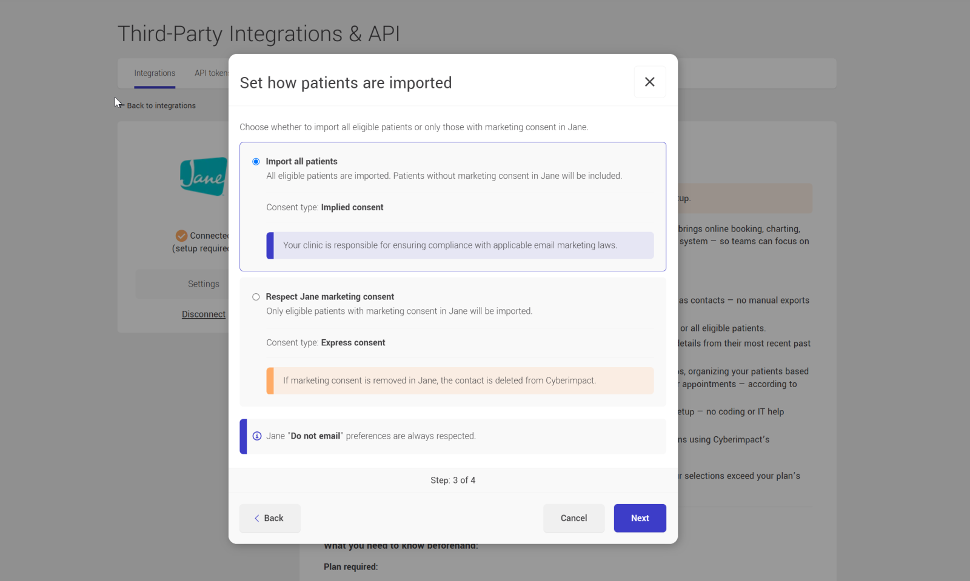Click the Import all patients label

coord(301,162)
